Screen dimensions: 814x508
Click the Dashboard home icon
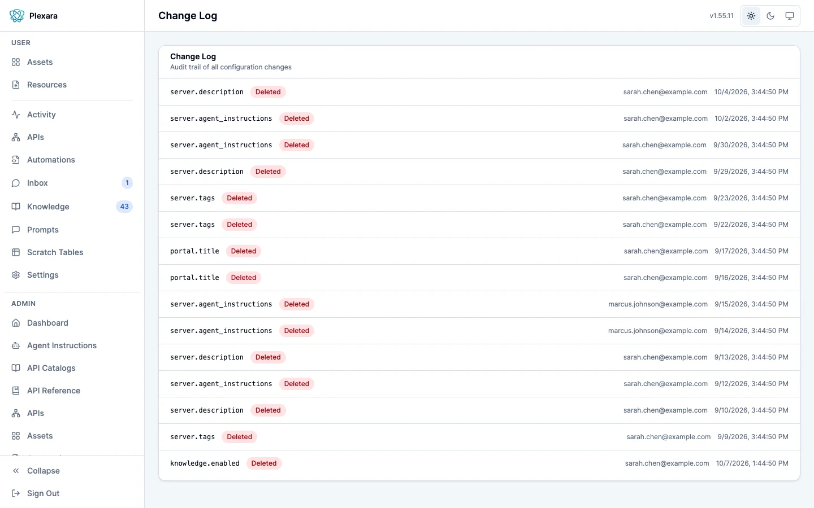pos(16,323)
